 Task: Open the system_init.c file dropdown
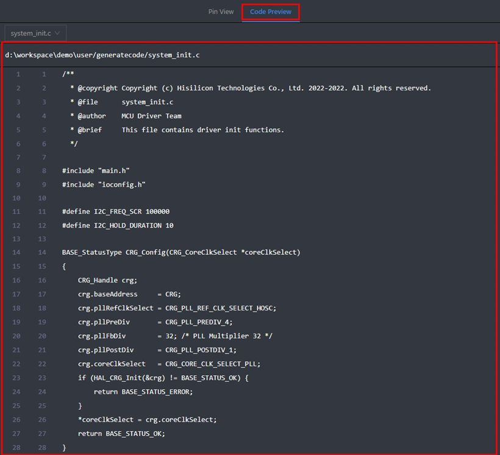pos(35,33)
